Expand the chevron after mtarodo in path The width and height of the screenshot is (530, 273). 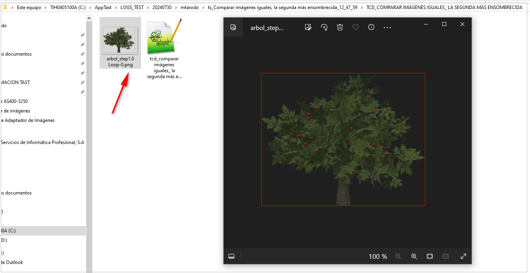tap(204, 7)
